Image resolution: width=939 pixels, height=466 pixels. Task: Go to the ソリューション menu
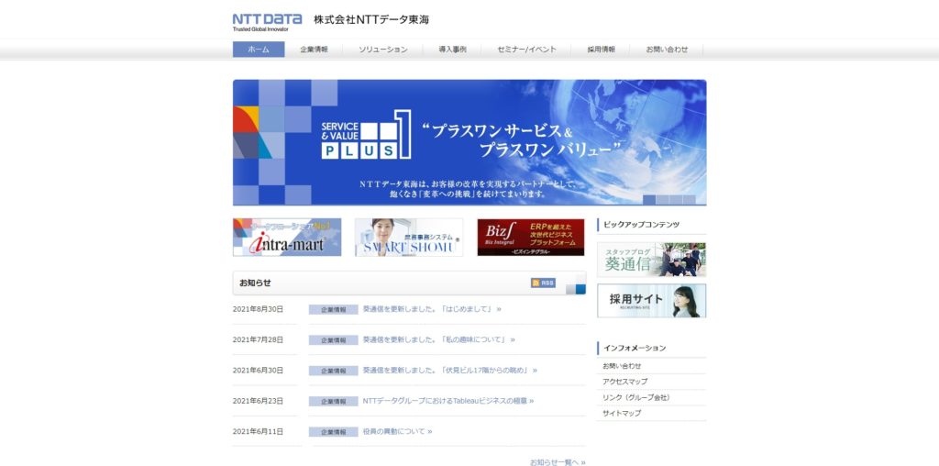click(382, 50)
